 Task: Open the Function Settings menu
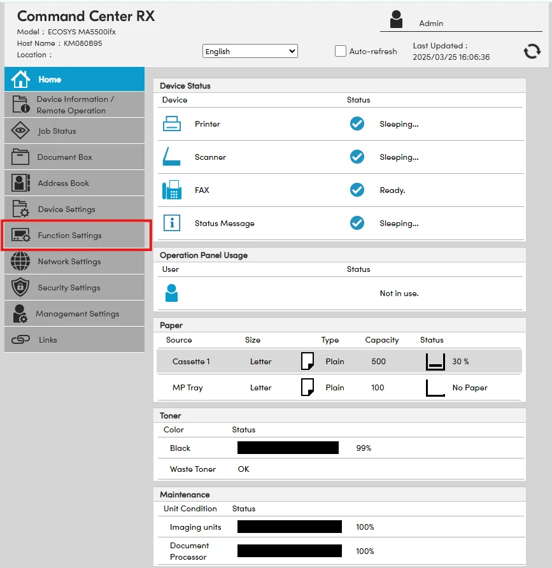click(69, 236)
